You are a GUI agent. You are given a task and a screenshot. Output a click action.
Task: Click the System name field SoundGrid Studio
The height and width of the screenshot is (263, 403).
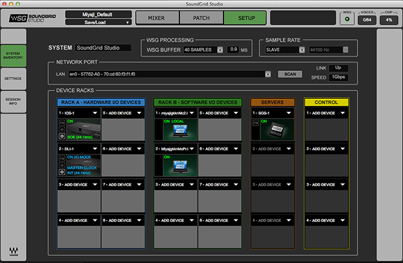(x=103, y=48)
